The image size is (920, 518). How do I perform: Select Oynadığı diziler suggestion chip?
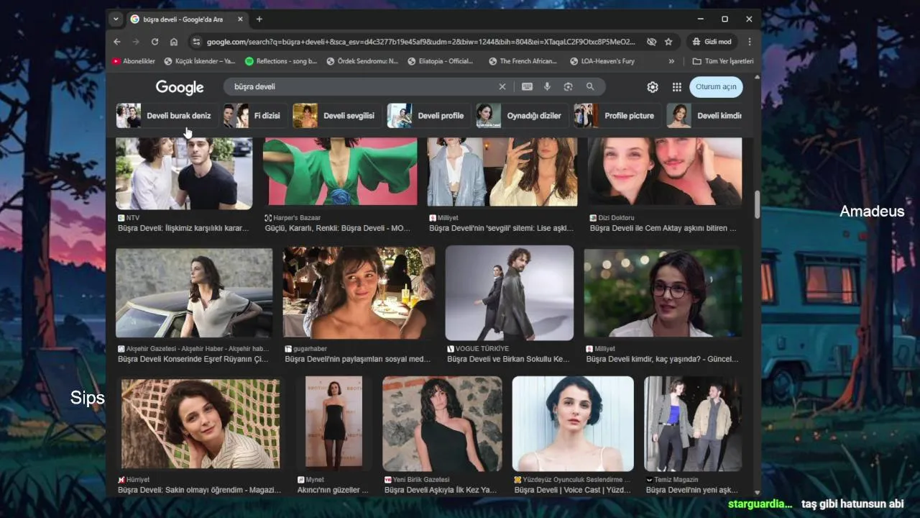click(520, 116)
